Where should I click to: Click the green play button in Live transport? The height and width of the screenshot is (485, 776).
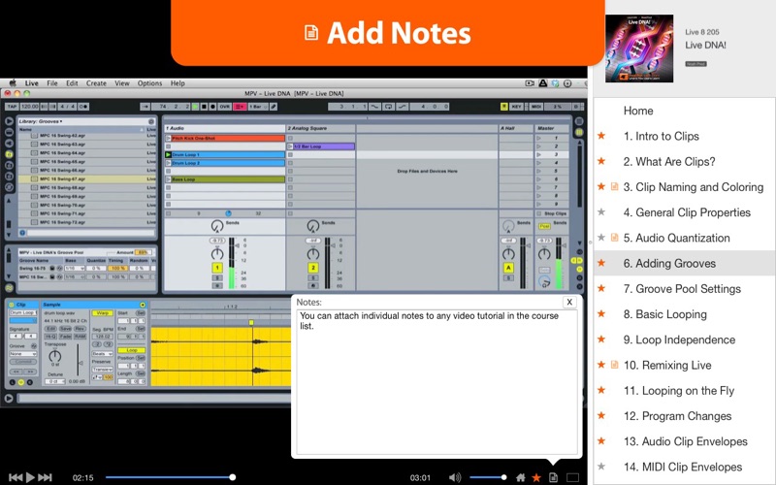pos(195,107)
